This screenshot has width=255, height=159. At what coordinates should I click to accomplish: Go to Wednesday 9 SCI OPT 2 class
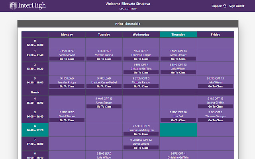click(141, 59)
